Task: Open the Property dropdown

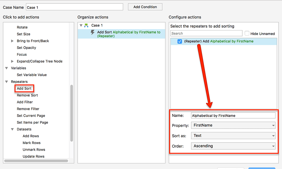Action: click(233, 125)
